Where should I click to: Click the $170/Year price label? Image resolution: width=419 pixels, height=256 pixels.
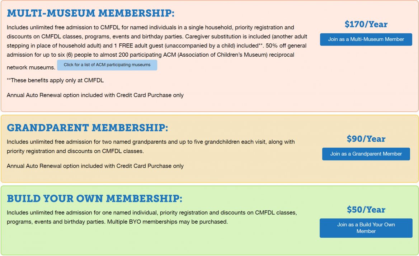tap(366, 24)
